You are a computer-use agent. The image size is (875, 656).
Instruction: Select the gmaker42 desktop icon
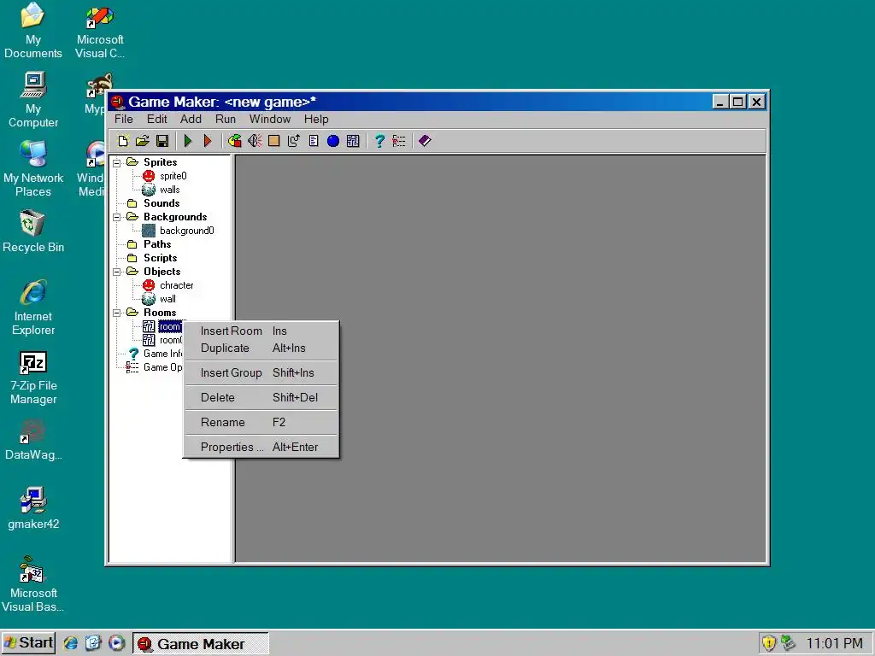(x=33, y=508)
